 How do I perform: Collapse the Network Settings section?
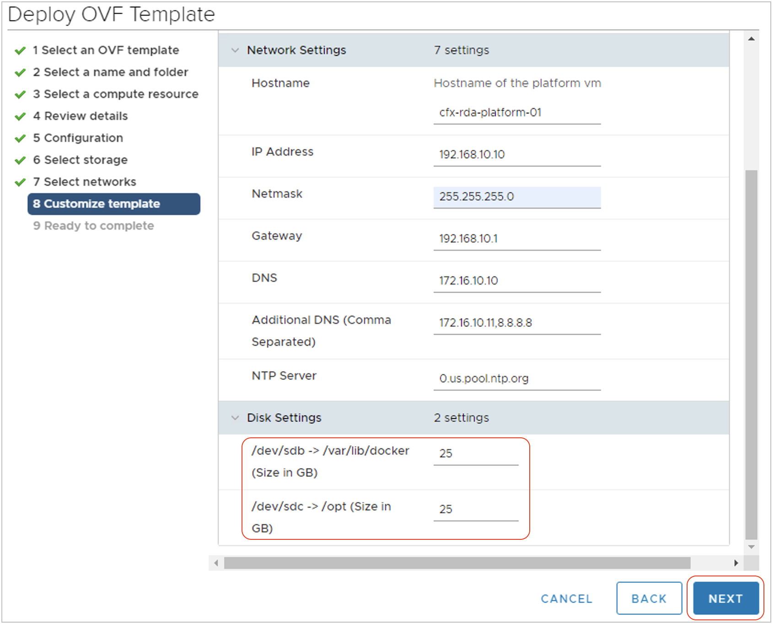pyautogui.click(x=235, y=50)
